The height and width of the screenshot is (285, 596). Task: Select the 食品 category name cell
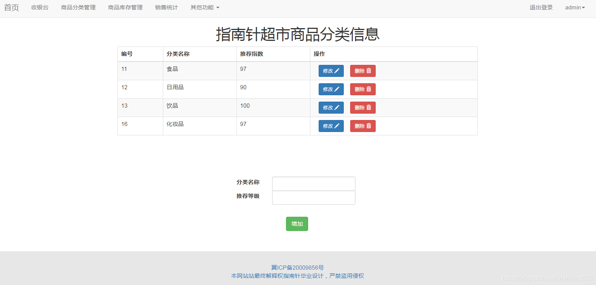tap(200, 71)
